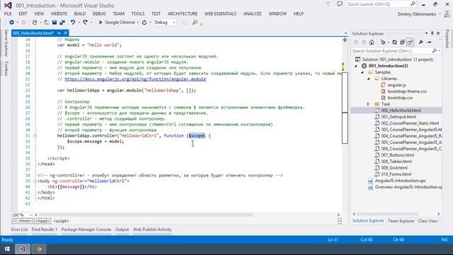Open Properties wrench icon in Solution Explorer
Image resolution: width=453 pixels, height=255 pixels.
421,42
